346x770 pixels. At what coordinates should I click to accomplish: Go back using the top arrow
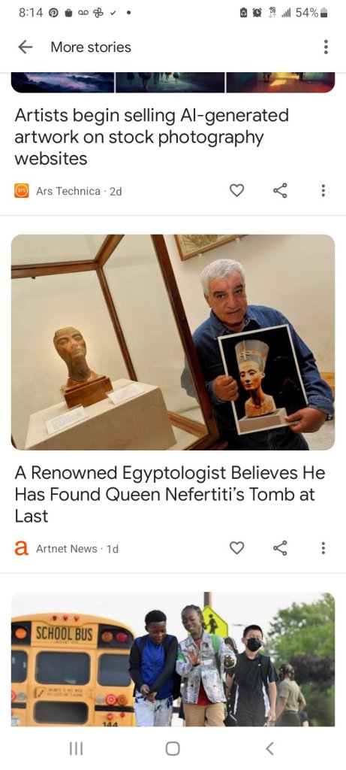[x=25, y=47]
